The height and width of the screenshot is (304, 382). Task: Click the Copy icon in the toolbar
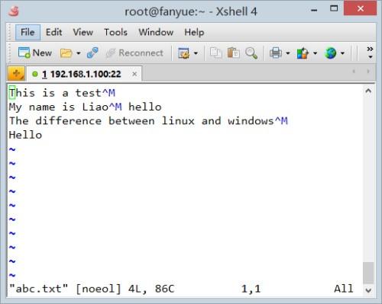pos(215,53)
